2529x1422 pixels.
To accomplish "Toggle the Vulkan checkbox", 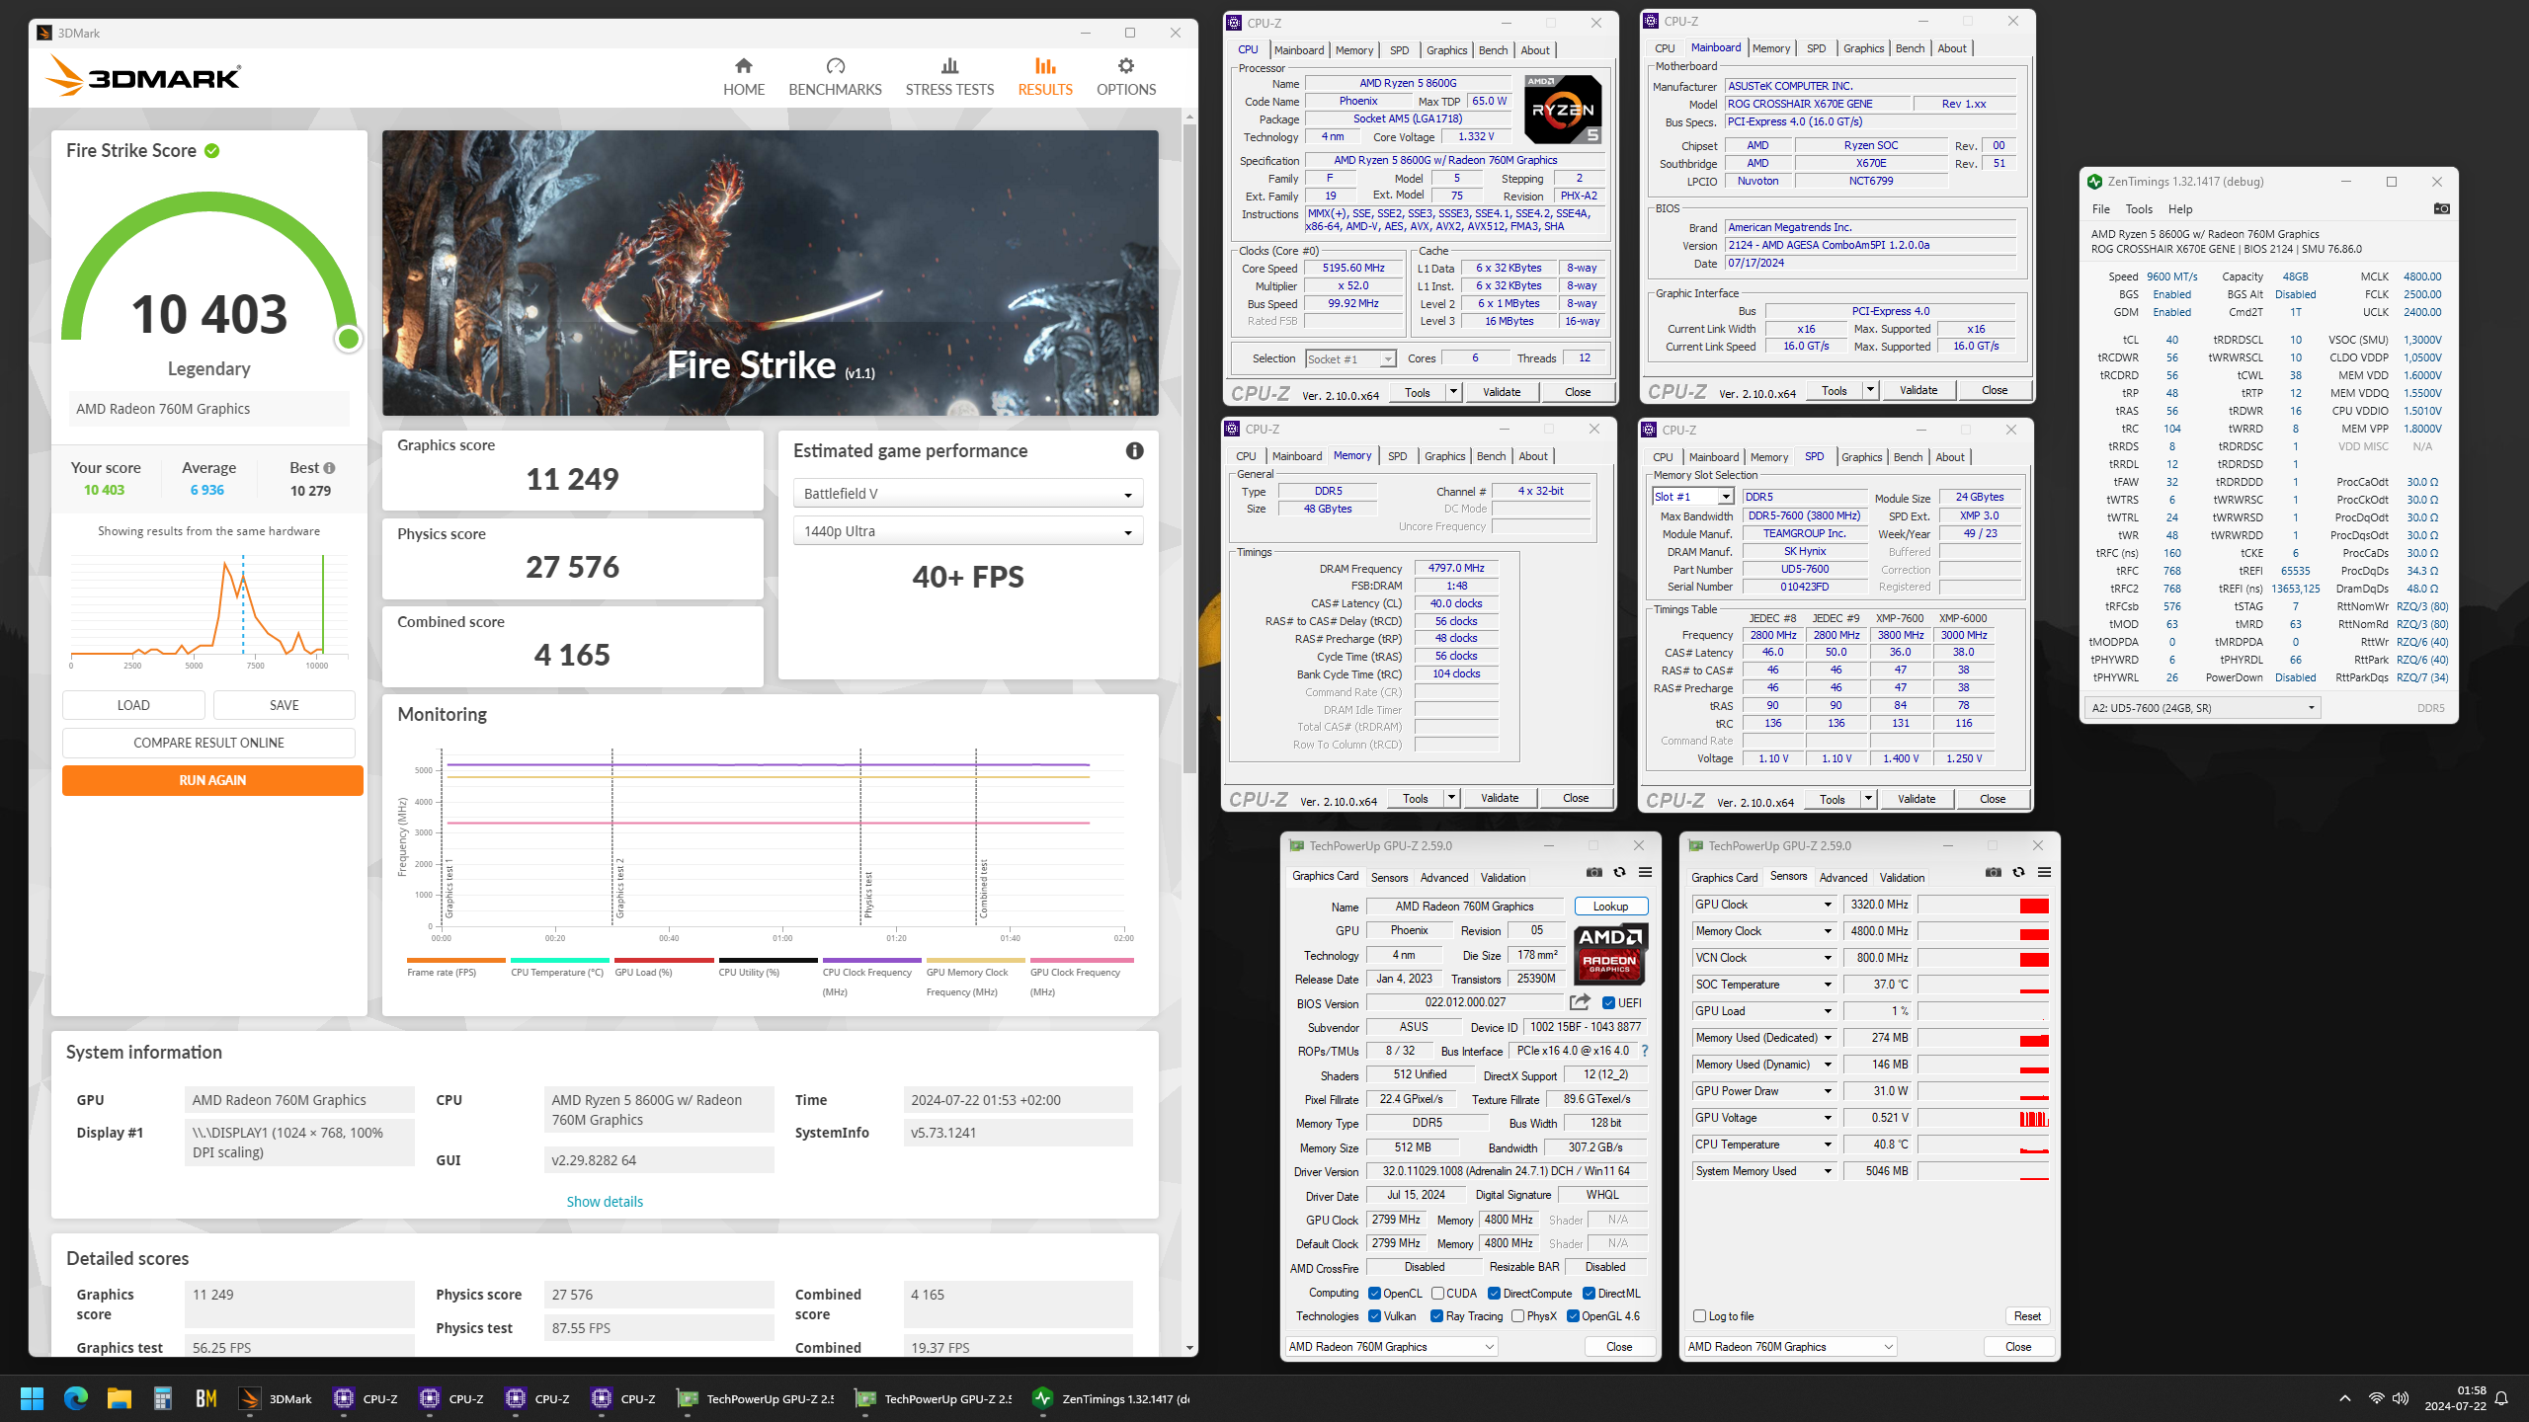I will (x=1374, y=1315).
